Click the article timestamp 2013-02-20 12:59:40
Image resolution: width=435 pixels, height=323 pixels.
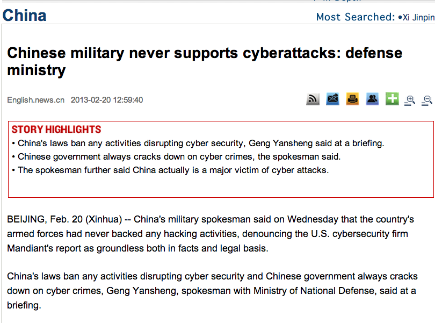coord(107,100)
